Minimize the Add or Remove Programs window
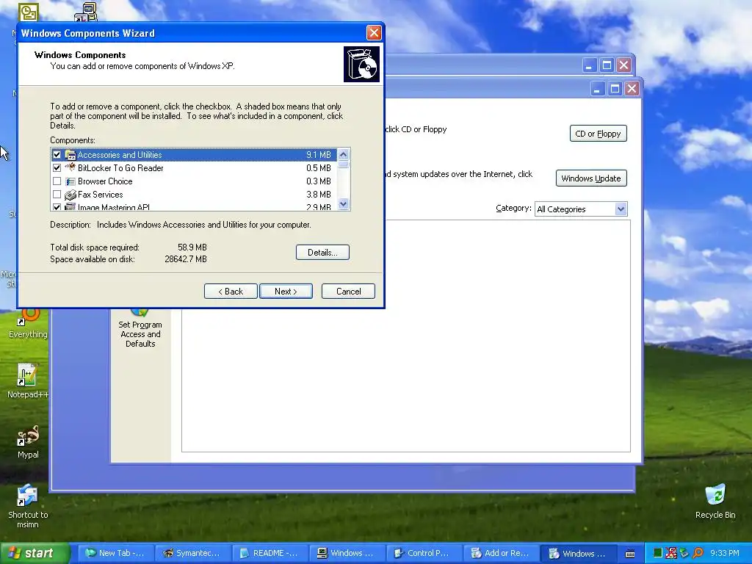Screen dimensions: 752x564 [x=598, y=89]
